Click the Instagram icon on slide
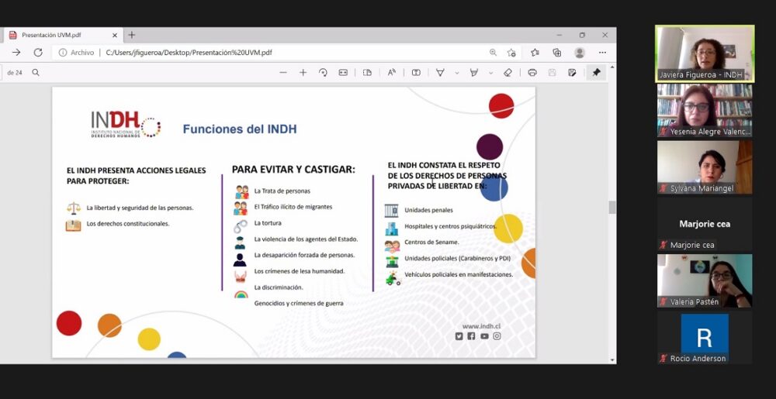 click(497, 335)
